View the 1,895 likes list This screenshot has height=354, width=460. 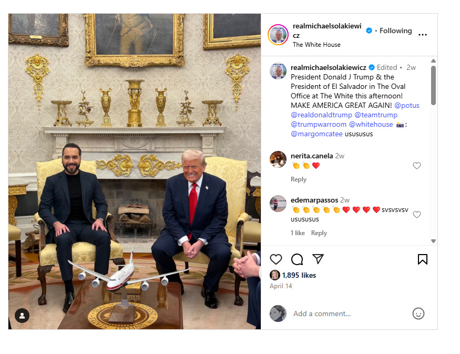299,275
